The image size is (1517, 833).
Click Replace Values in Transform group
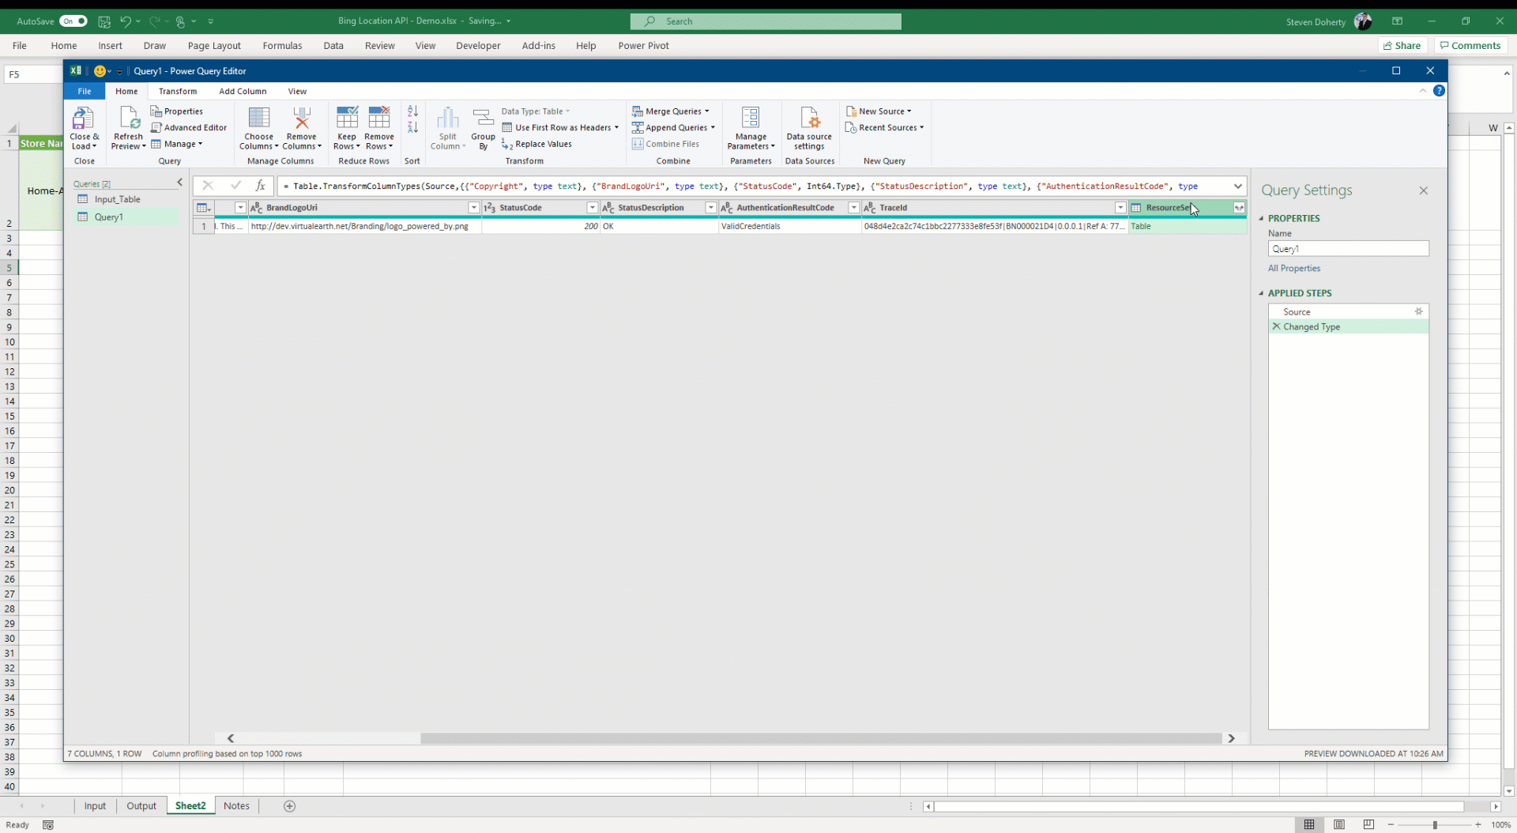click(x=536, y=144)
